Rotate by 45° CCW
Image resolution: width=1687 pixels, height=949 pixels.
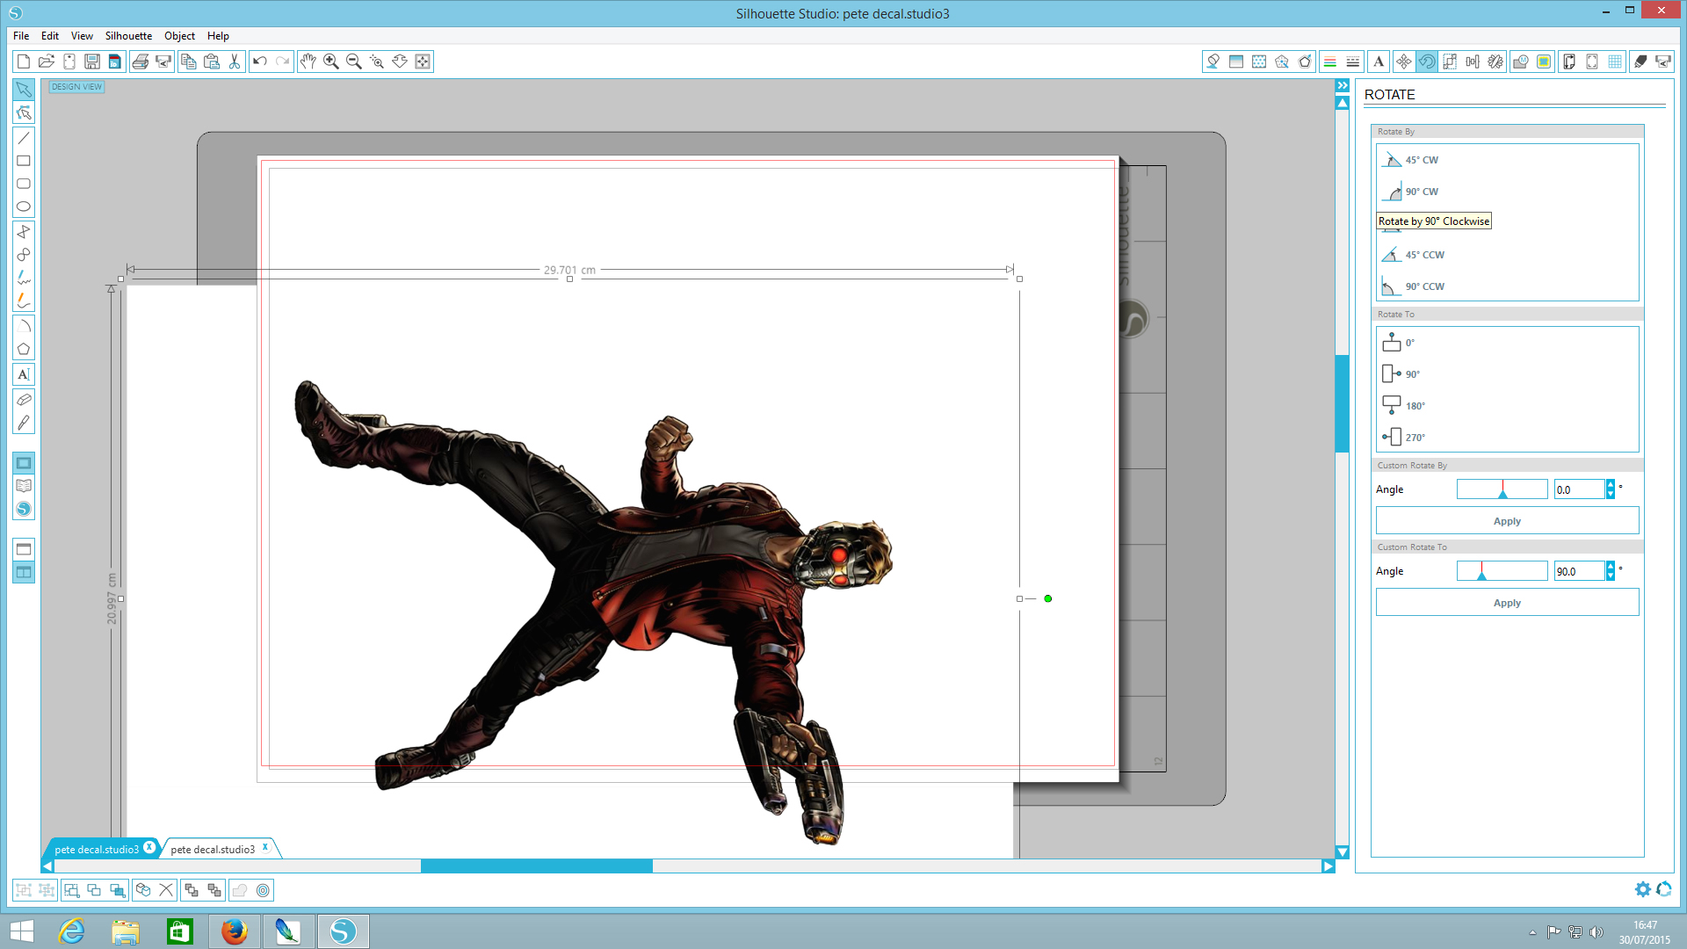tap(1414, 255)
